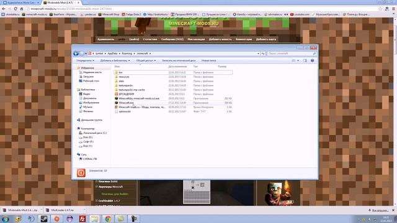Viewport: 397px width, 223px height.
Task: Sort by the Date modified column header
Action: 177,66
